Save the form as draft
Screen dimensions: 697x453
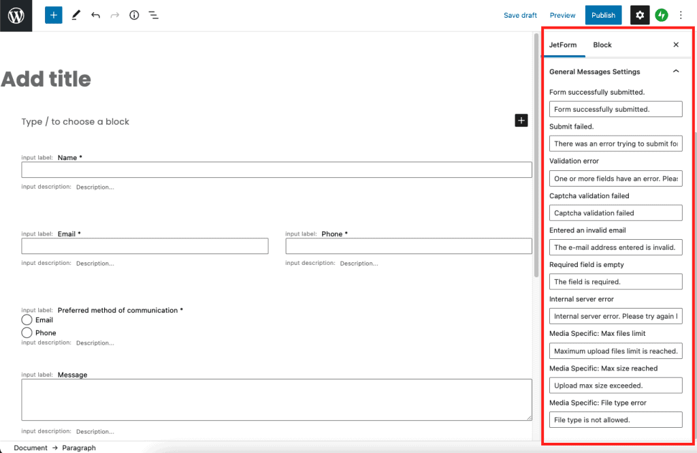pyautogui.click(x=520, y=15)
